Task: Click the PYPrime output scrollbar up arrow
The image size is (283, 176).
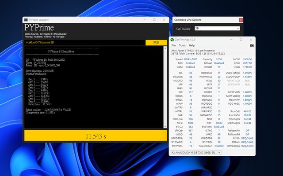Action: point(164,48)
